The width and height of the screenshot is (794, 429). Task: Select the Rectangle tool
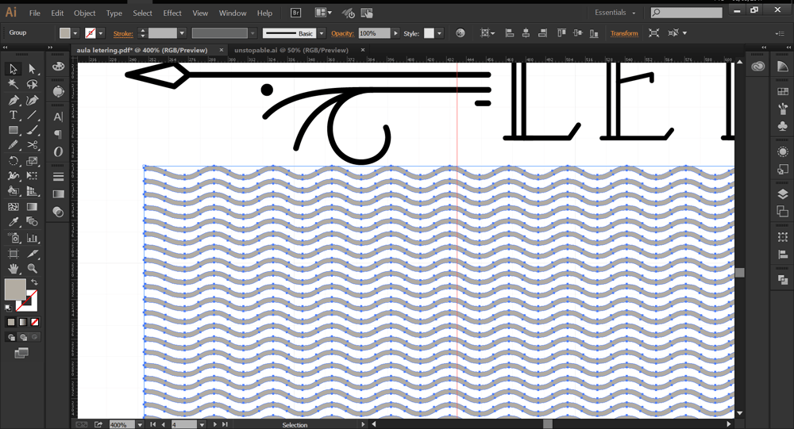(13, 130)
